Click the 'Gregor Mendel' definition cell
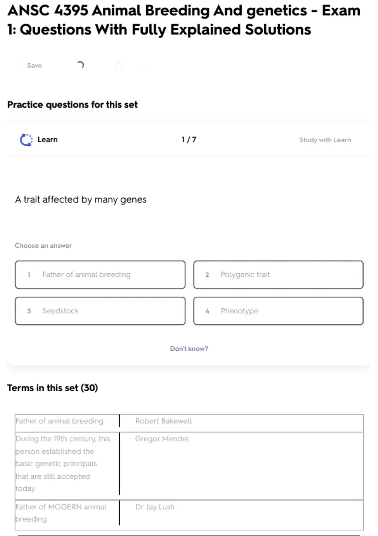This screenshot has height=536, width=378. [x=162, y=439]
